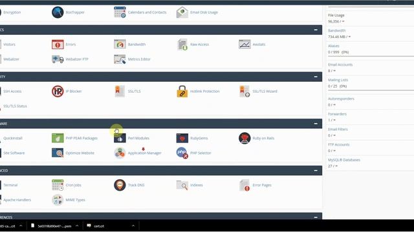This screenshot has width=414, height=232.
Task: Click the Autoresponders statistic label
Action: pos(341,99)
